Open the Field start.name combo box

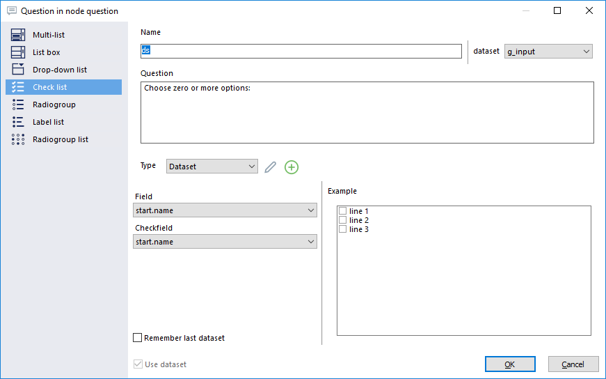225,210
